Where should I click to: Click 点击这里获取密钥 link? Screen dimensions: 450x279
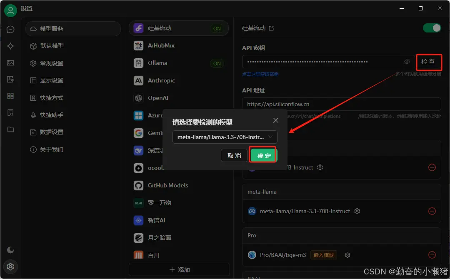(260, 74)
